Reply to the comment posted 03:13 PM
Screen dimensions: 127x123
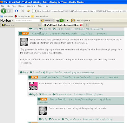tap(24, 72)
